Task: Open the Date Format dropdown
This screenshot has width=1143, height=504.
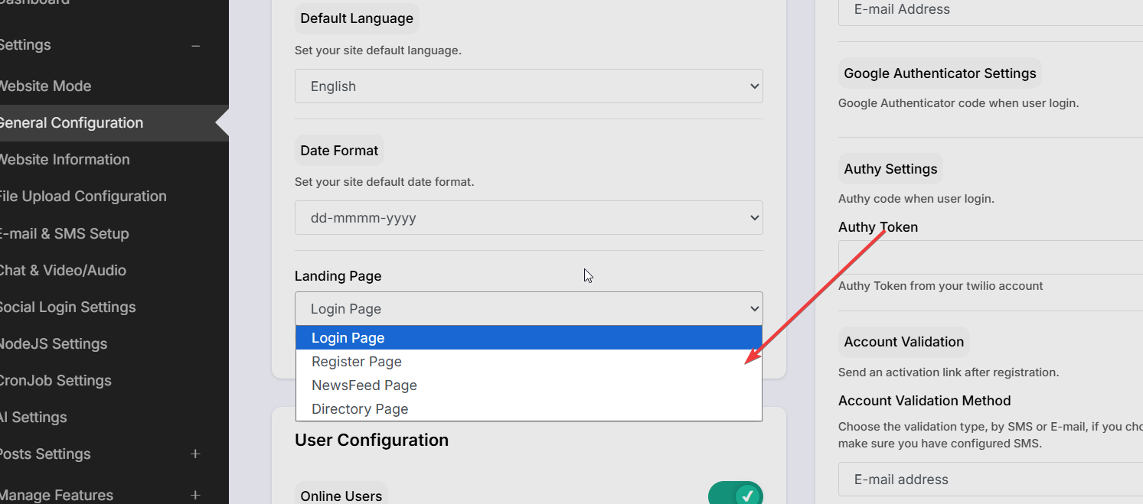Action: [x=528, y=218]
